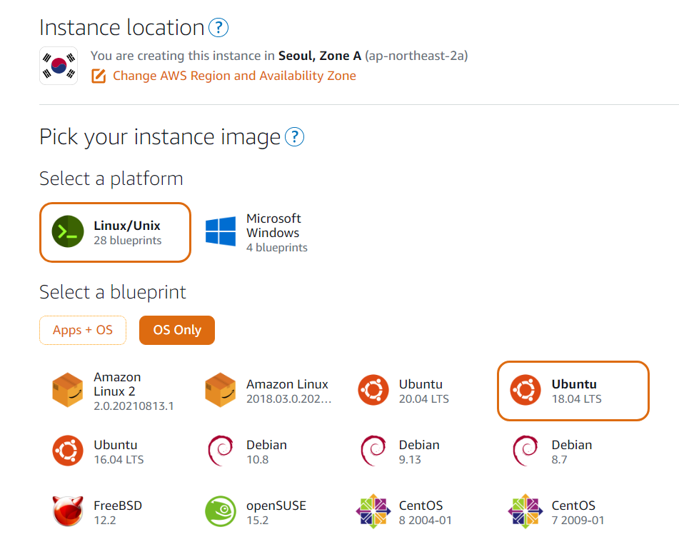Viewport: 679px width, 552px height.
Task: Click the South Korea flag icon
Action: [x=59, y=66]
